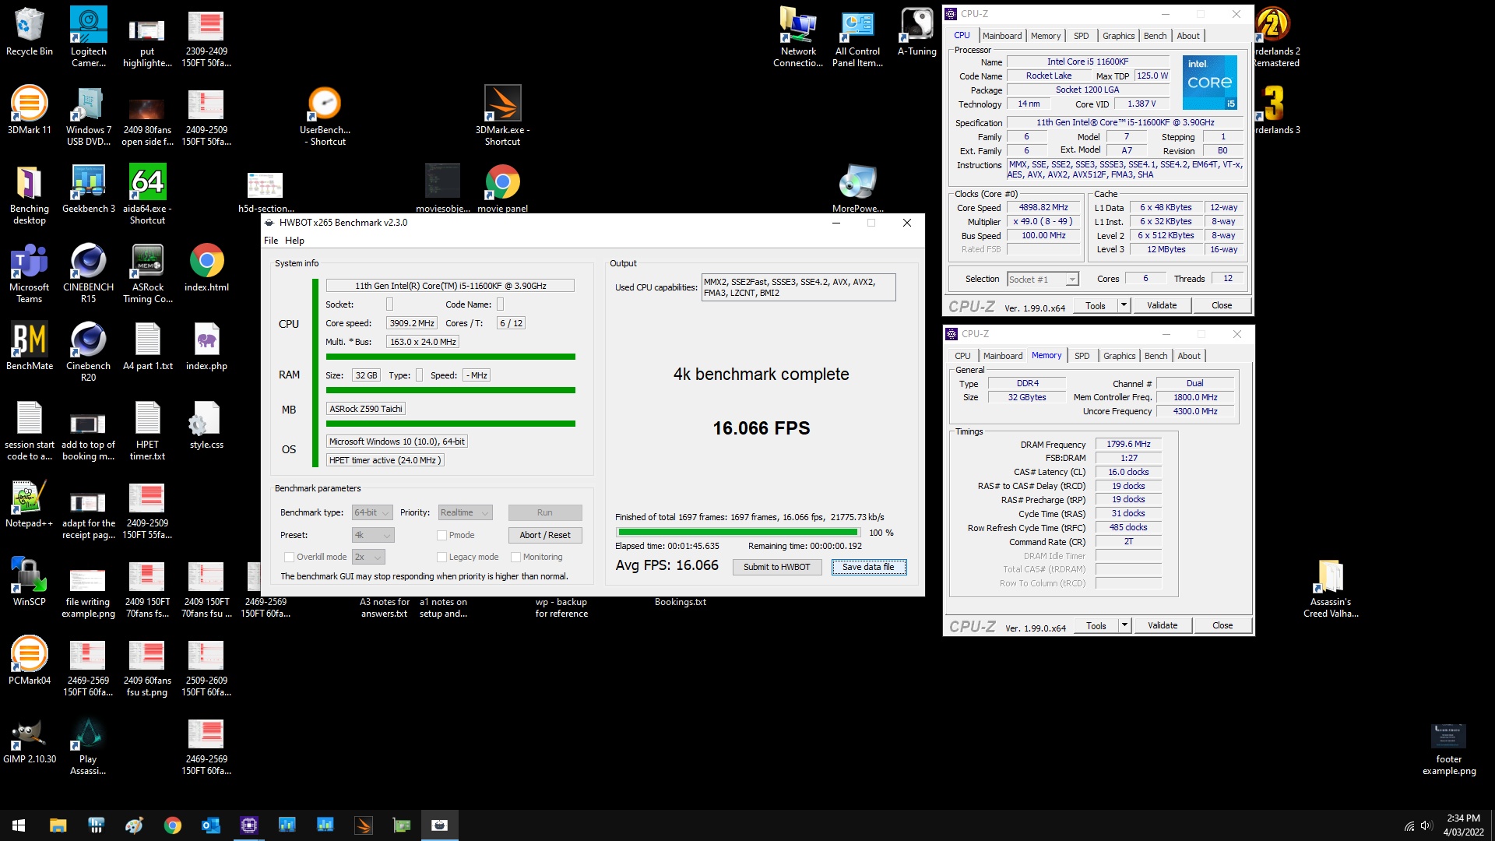Open the File menu in HWBOT x265
The height and width of the screenshot is (841, 1495).
(270, 241)
